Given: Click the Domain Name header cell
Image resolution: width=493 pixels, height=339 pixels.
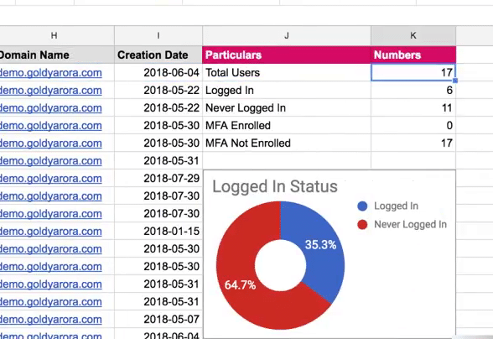Looking at the screenshot, I should [57, 55].
